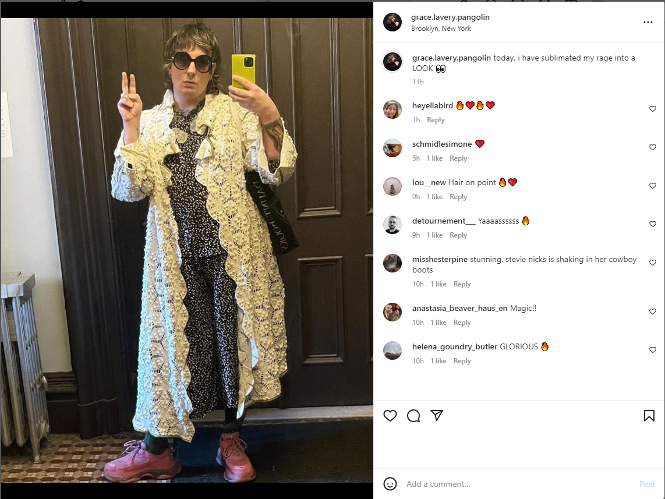Reply to anastasia_beaver_haus_en's Magic comment
Image resolution: width=665 pixels, height=499 pixels.
(x=462, y=323)
